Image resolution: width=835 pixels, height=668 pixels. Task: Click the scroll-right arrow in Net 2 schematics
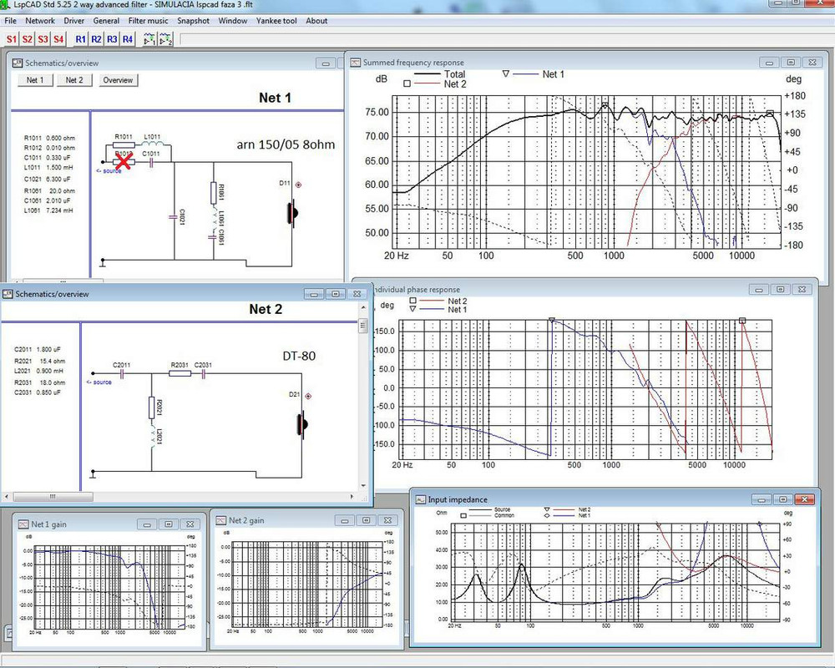[x=352, y=497]
